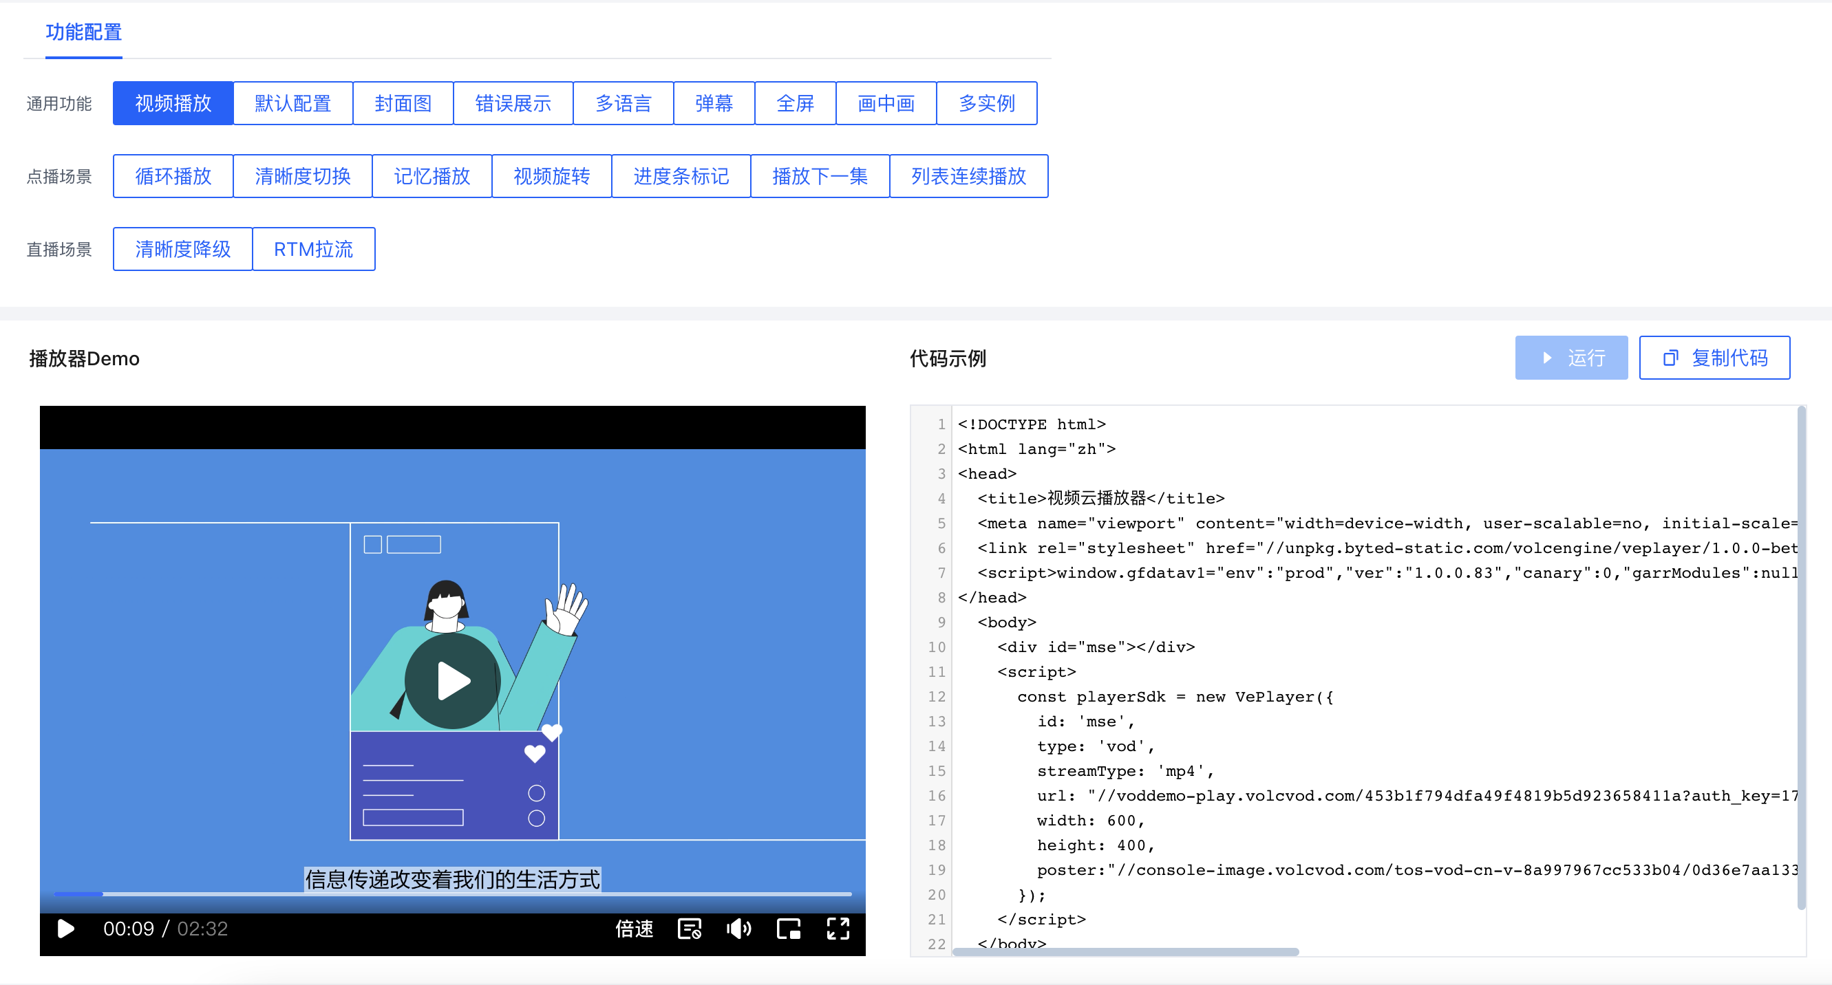This screenshot has width=1832, height=985.
Task: Click the small play icon in player controls
Action: tap(65, 928)
